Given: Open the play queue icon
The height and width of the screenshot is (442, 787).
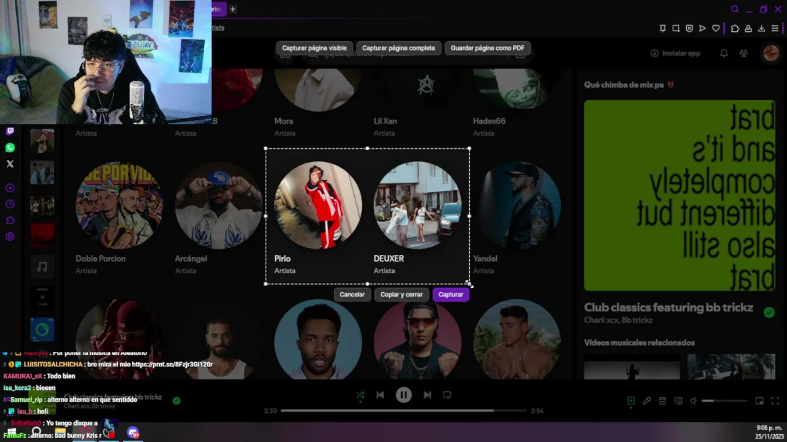Looking at the screenshot, I should (x=662, y=401).
